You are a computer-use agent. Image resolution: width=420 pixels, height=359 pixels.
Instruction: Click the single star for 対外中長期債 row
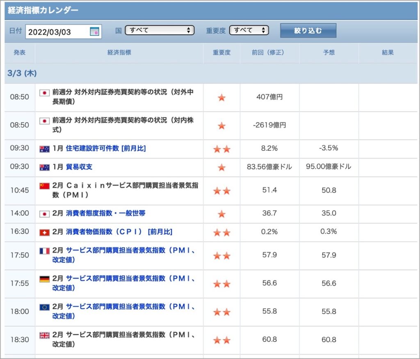pos(221,98)
